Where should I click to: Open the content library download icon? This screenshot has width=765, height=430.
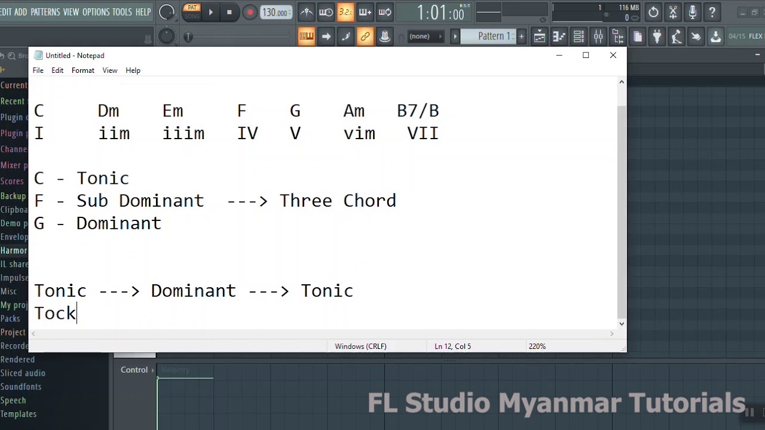pyautogui.click(x=715, y=36)
